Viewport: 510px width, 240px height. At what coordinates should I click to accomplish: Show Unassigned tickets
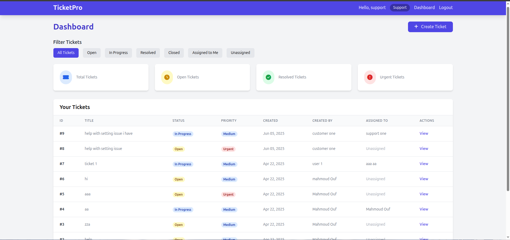click(240, 53)
